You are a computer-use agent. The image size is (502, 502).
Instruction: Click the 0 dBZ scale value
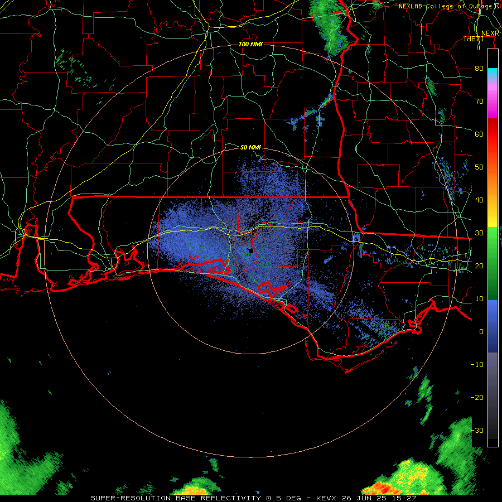481,332
